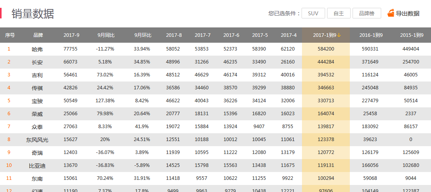Screen dimensions: 431x192
Task: Sort by the 9月同比 column header
Action: point(106,35)
